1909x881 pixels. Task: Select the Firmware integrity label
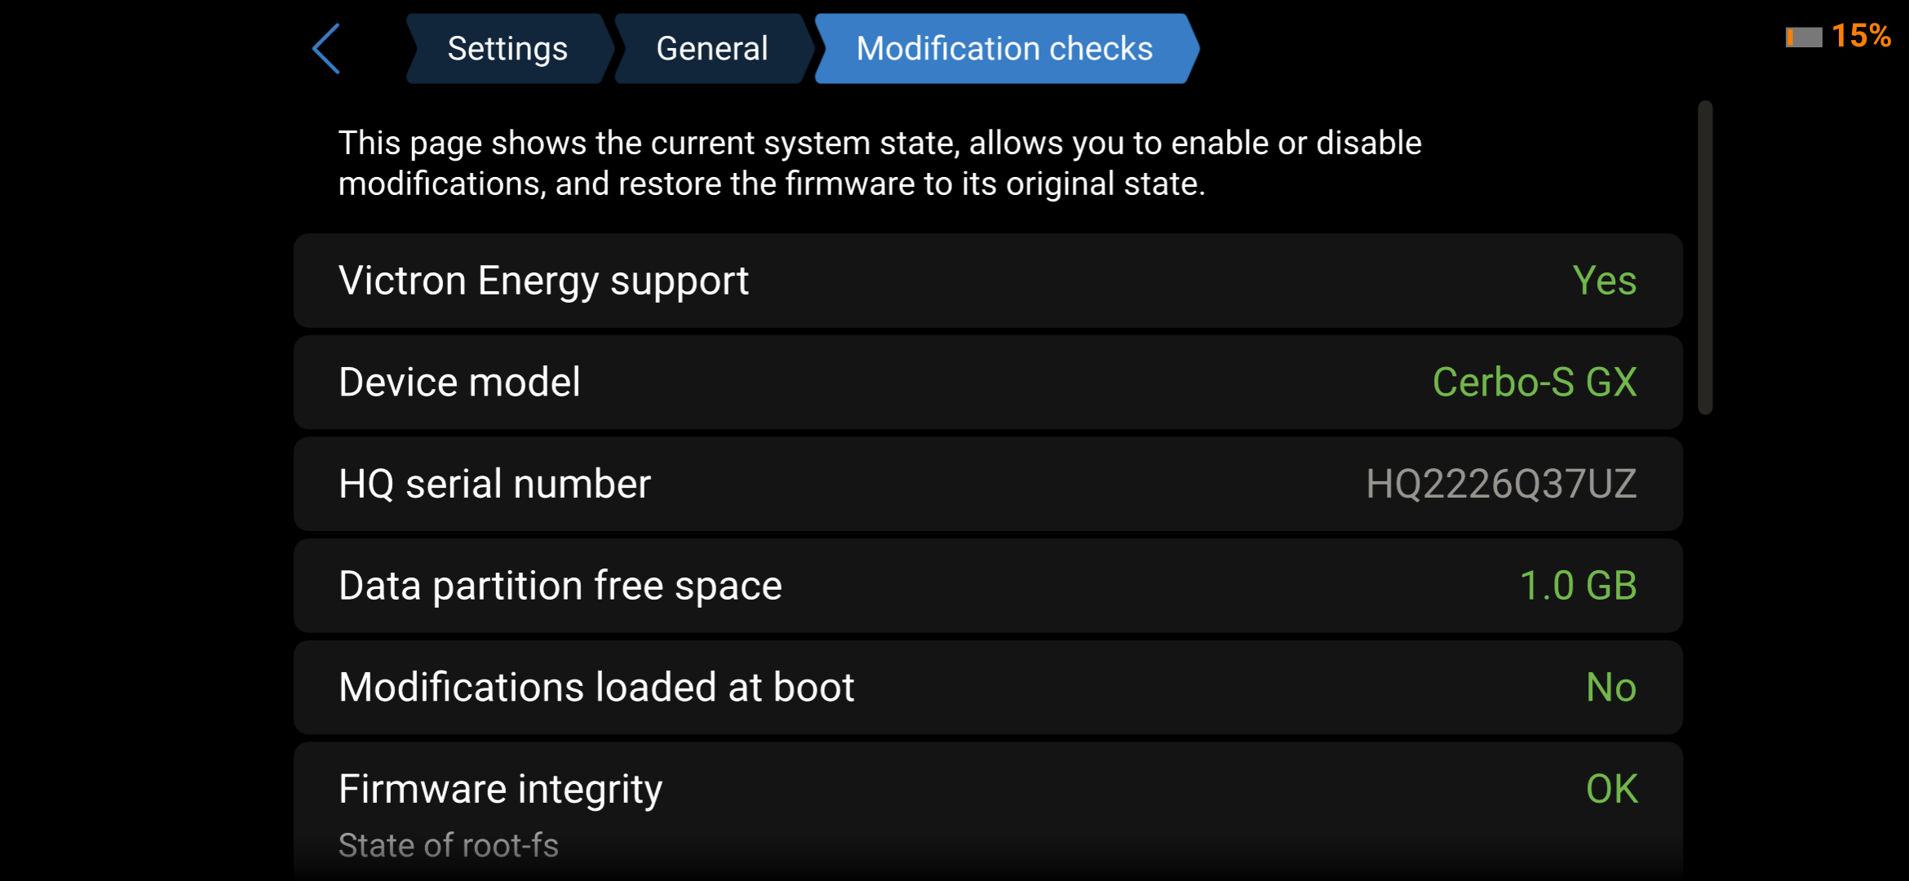coord(500,789)
